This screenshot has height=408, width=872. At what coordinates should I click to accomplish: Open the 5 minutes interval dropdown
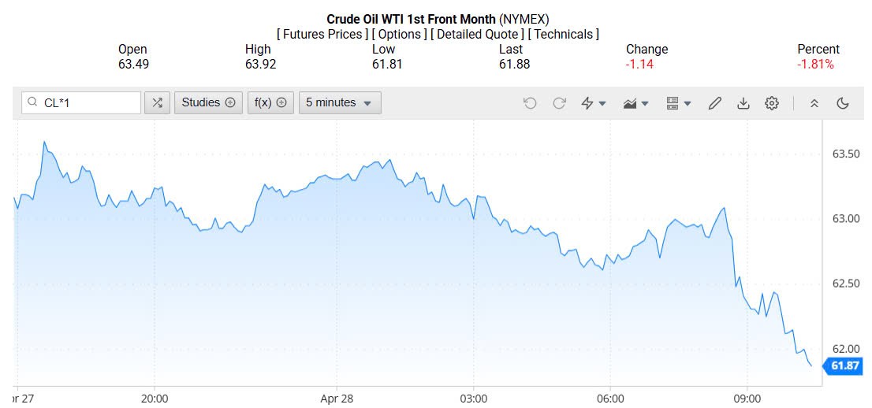tap(340, 102)
